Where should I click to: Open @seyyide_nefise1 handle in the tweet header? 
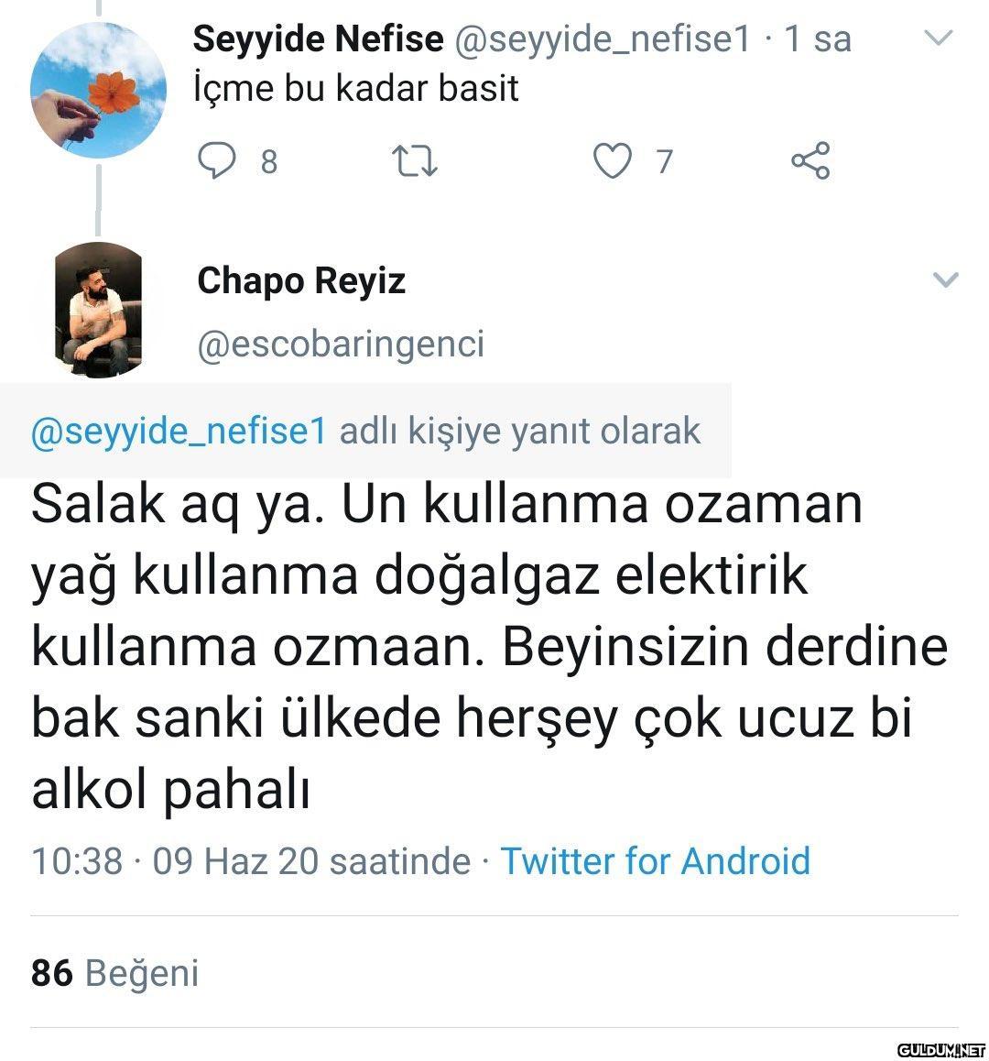coord(602,38)
